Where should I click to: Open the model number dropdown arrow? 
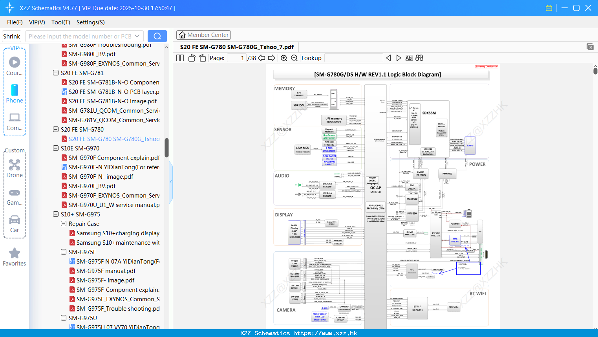tap(137, 36)
